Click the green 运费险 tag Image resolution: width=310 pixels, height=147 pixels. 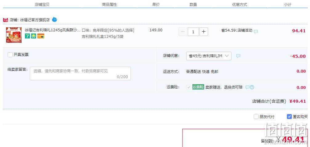[198, 87]
